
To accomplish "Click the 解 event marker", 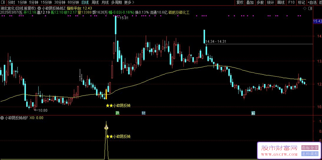I will coord(253,113).
